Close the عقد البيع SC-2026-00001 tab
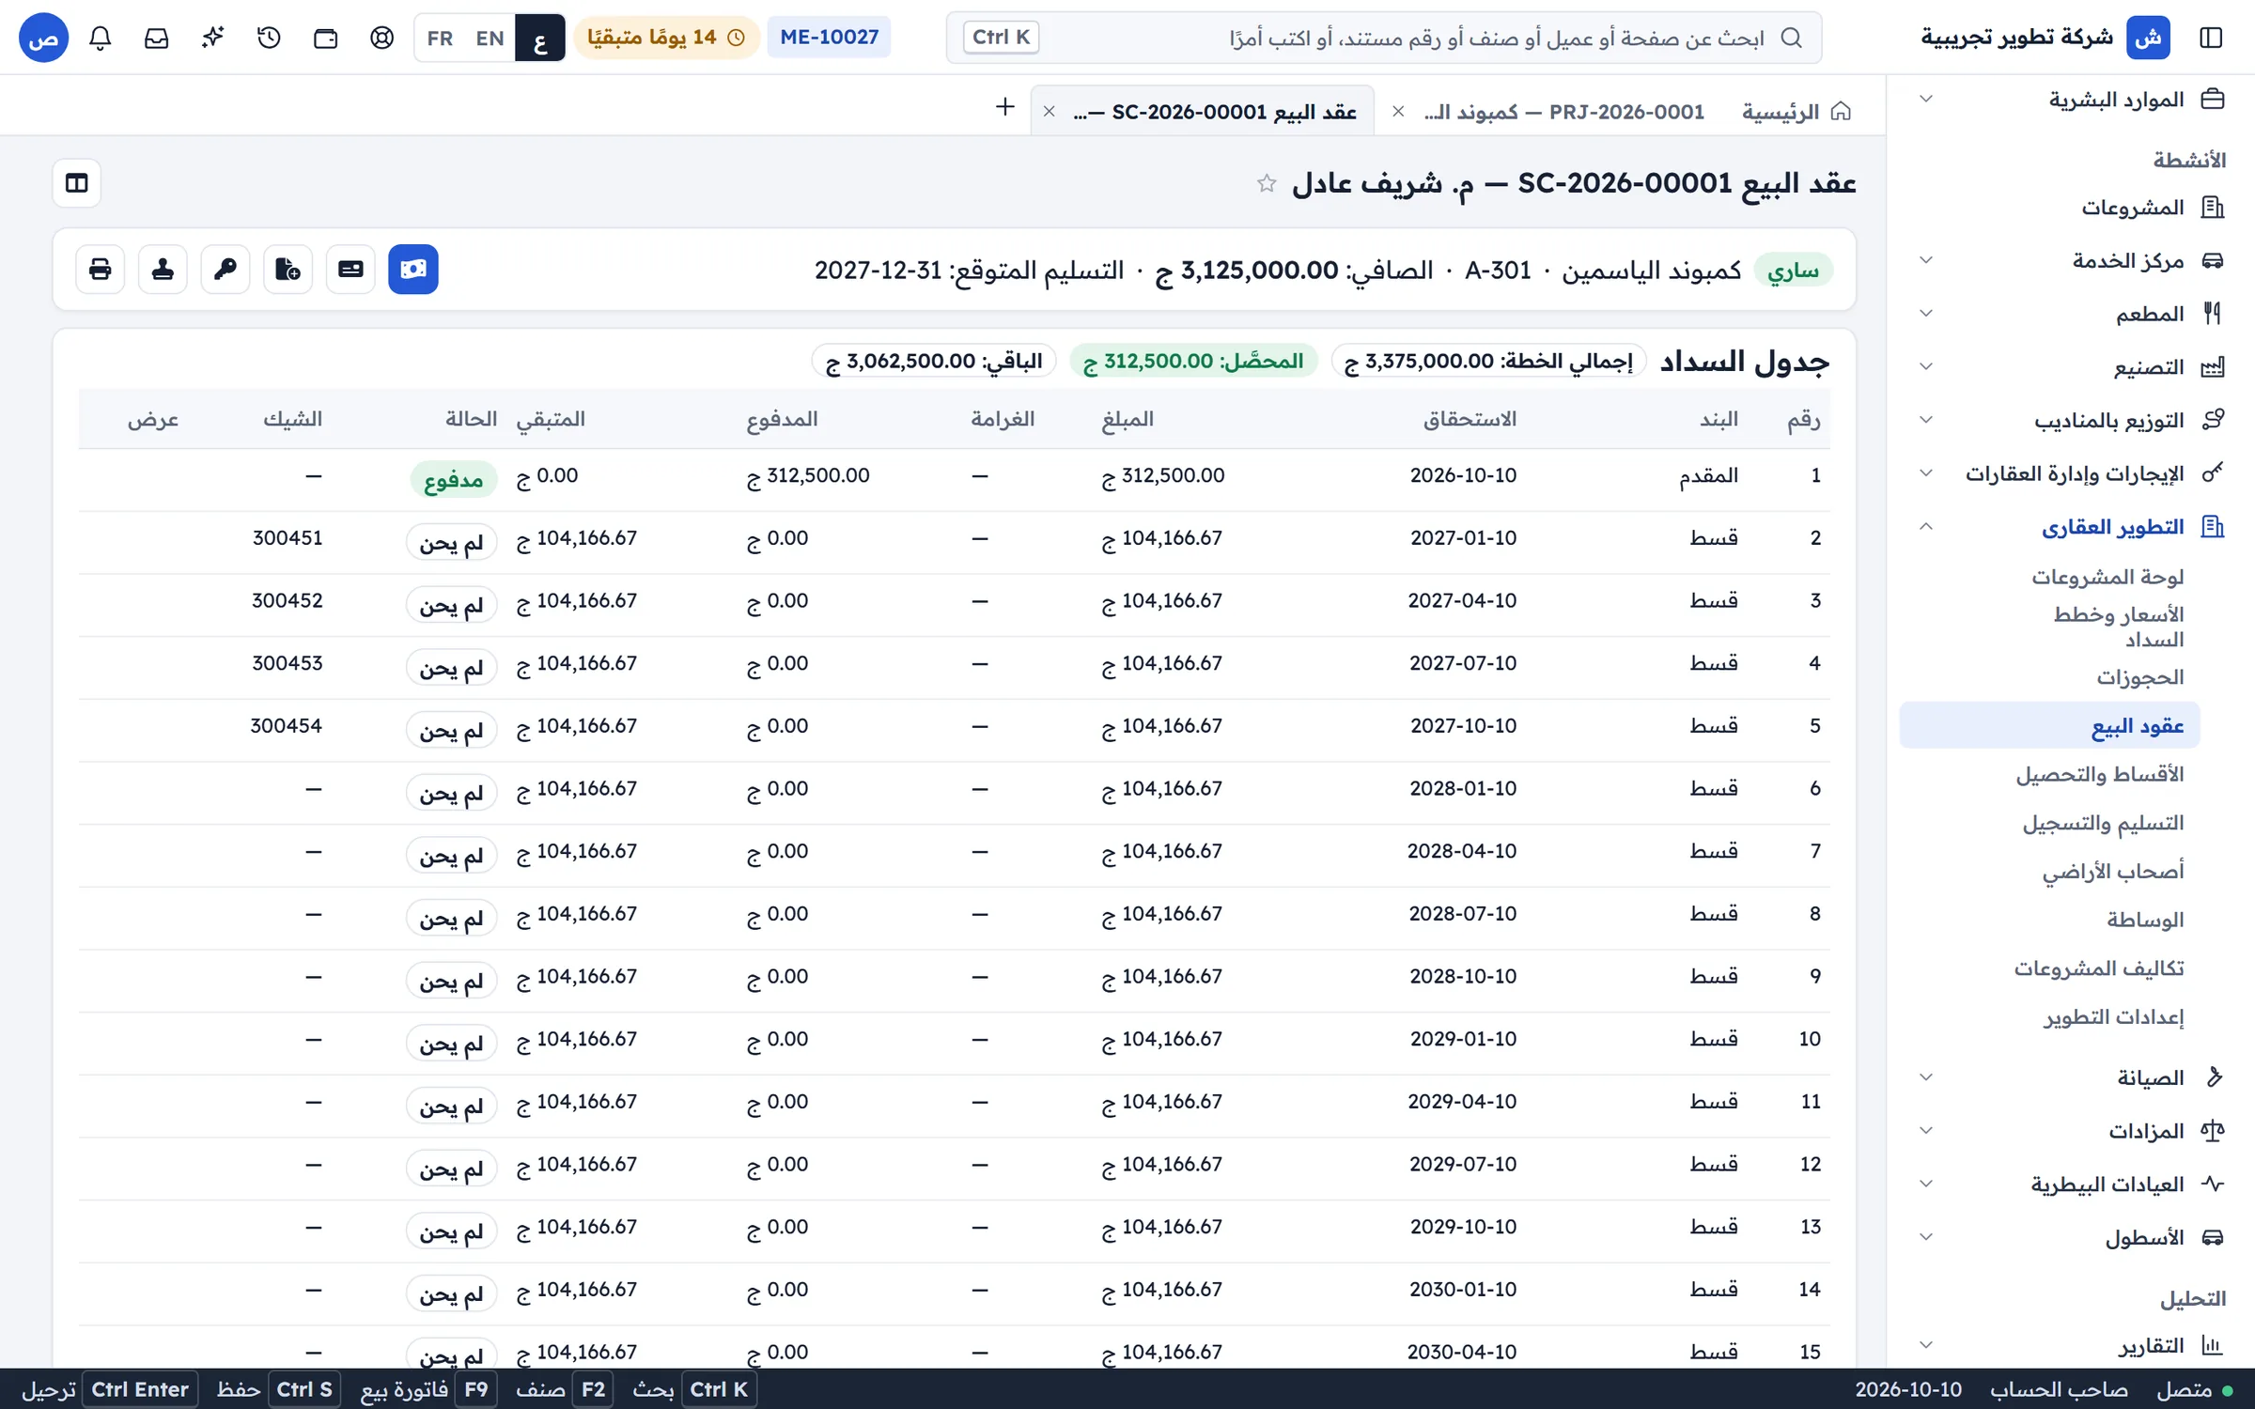The height and width of the screenshot is (1409, 2255). coord(1050,112)
